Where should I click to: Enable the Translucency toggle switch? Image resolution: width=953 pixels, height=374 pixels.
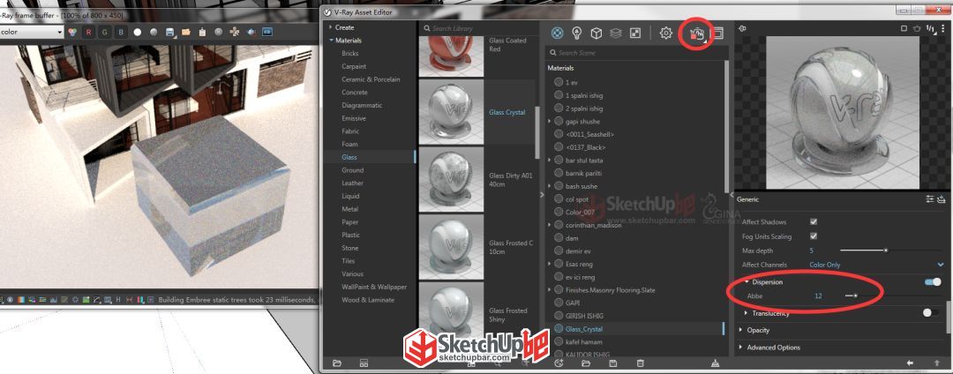931,312
